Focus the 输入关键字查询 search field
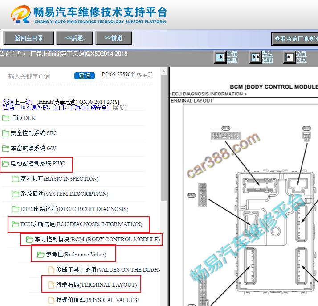This screenshot has height=306, width=318. point(40,76)
